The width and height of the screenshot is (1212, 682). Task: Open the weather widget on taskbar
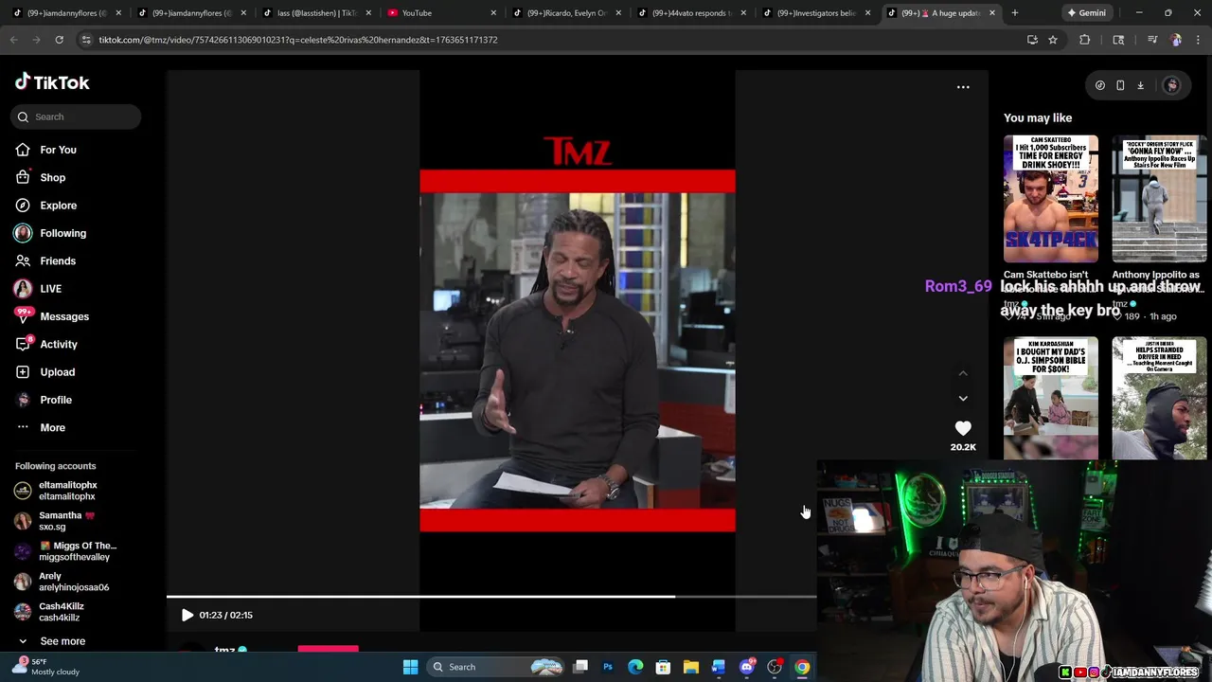pos(47,667)
